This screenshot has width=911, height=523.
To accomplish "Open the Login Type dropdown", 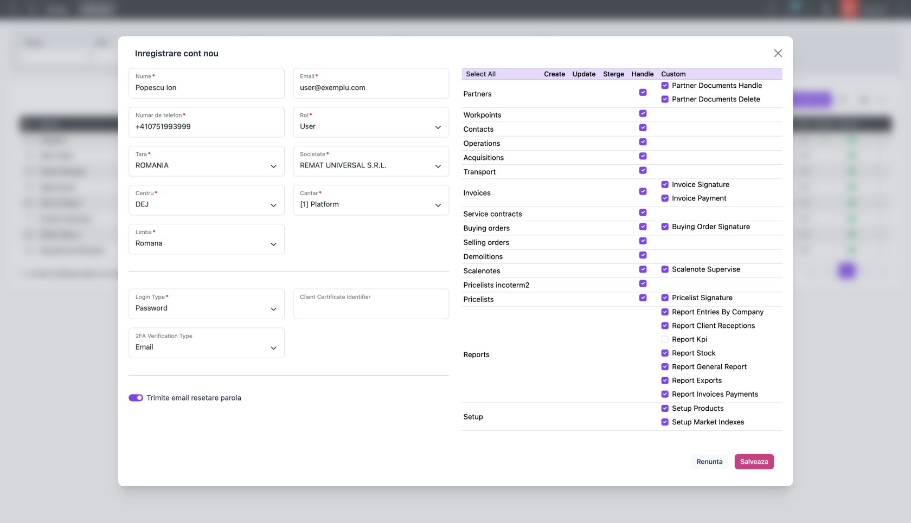I will pyautogui.click(x=207, y=304).
